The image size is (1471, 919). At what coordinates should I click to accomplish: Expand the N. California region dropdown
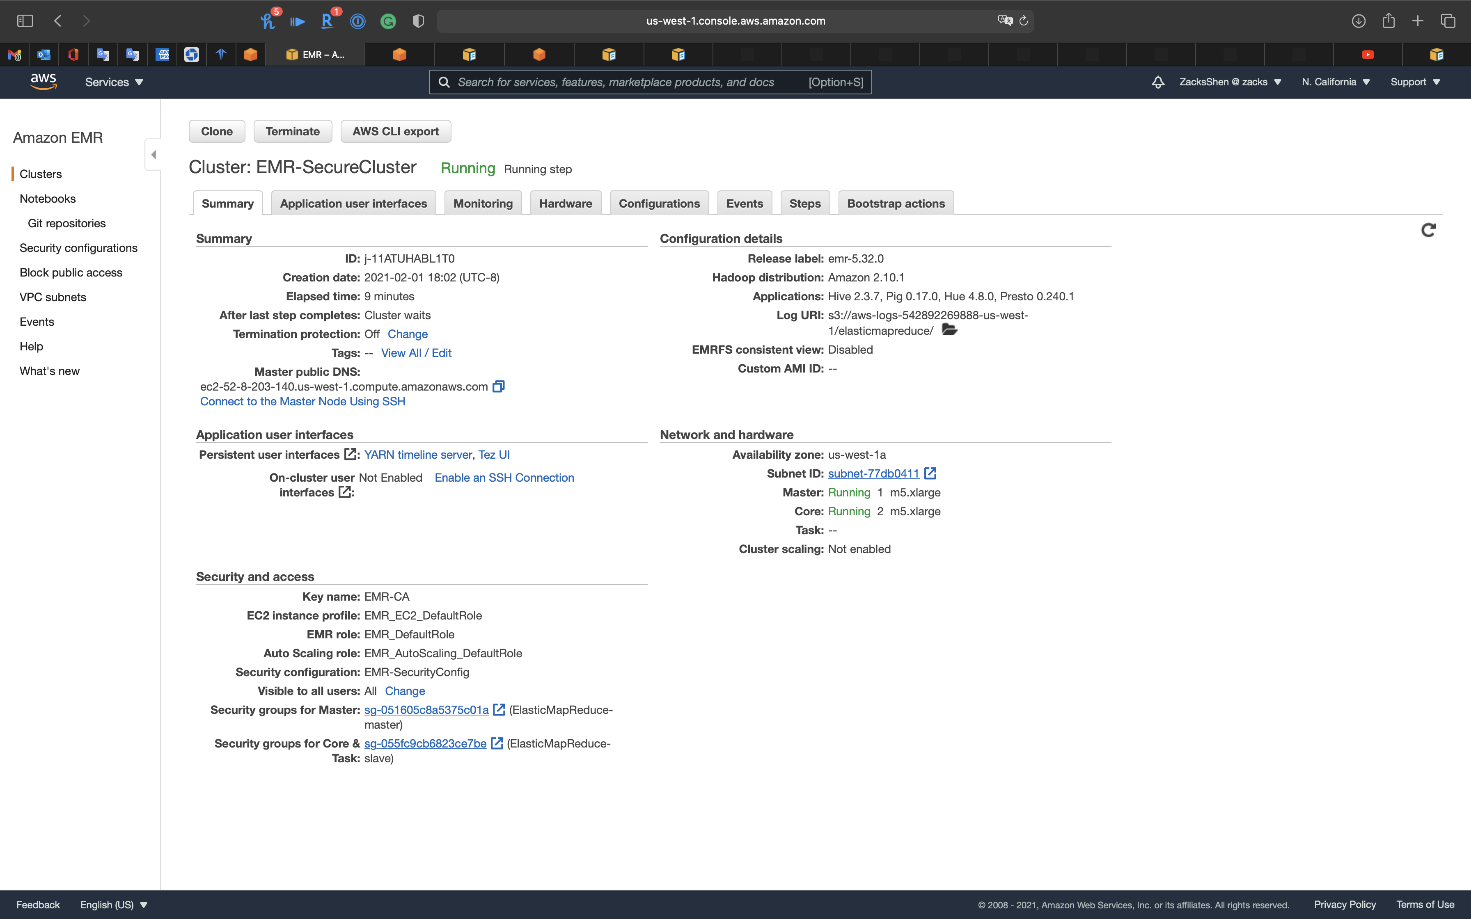click(1335, 82)
